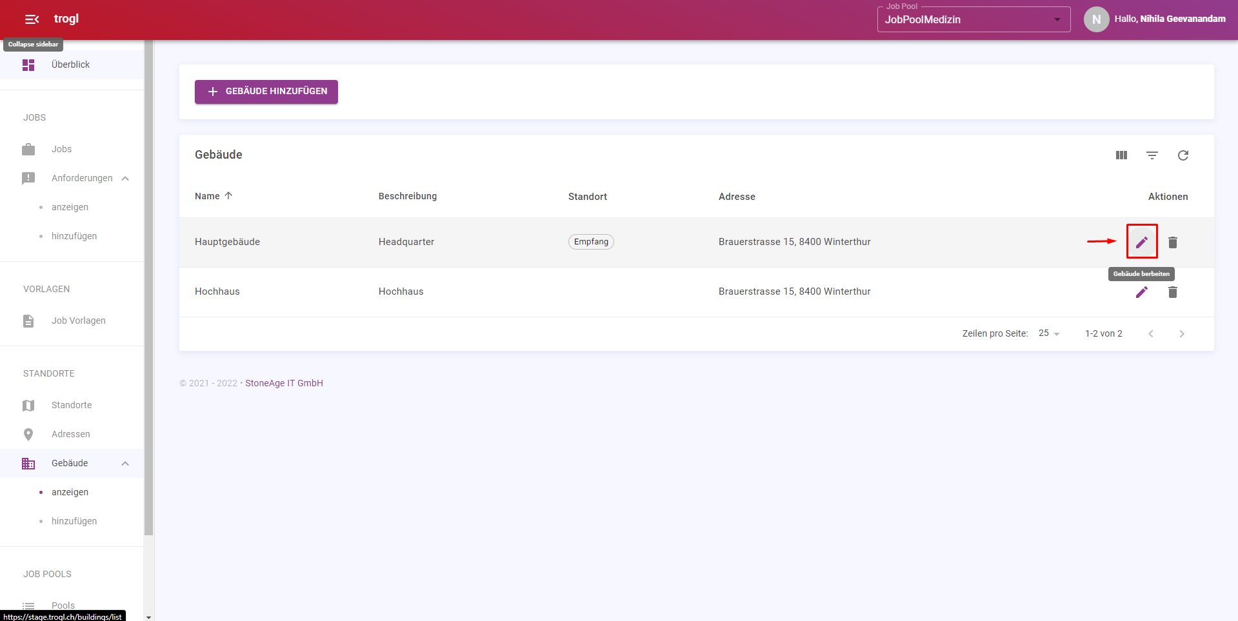
Task: Sort by Name column arrow
Action: pyautogui.click(x=228, y=196)
